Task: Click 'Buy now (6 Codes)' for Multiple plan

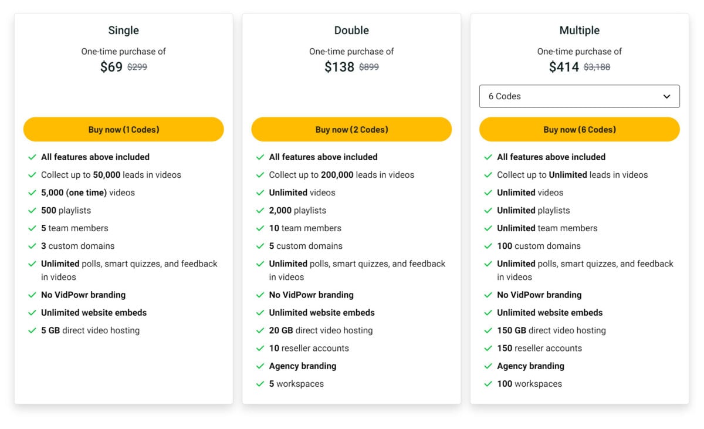Action: (x=580, y=129)
